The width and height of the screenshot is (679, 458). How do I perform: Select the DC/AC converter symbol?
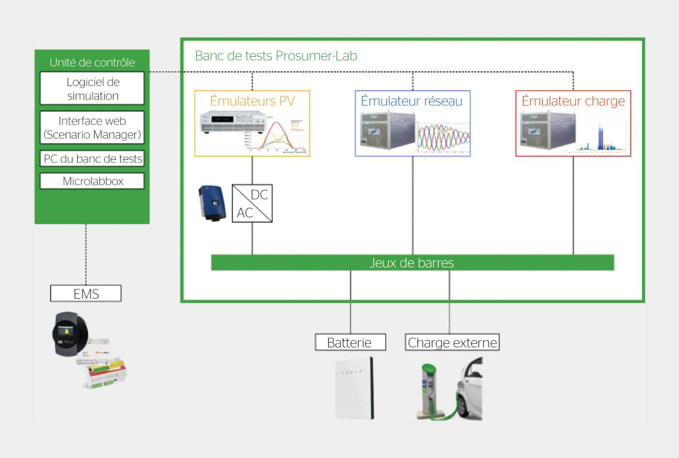252,203
